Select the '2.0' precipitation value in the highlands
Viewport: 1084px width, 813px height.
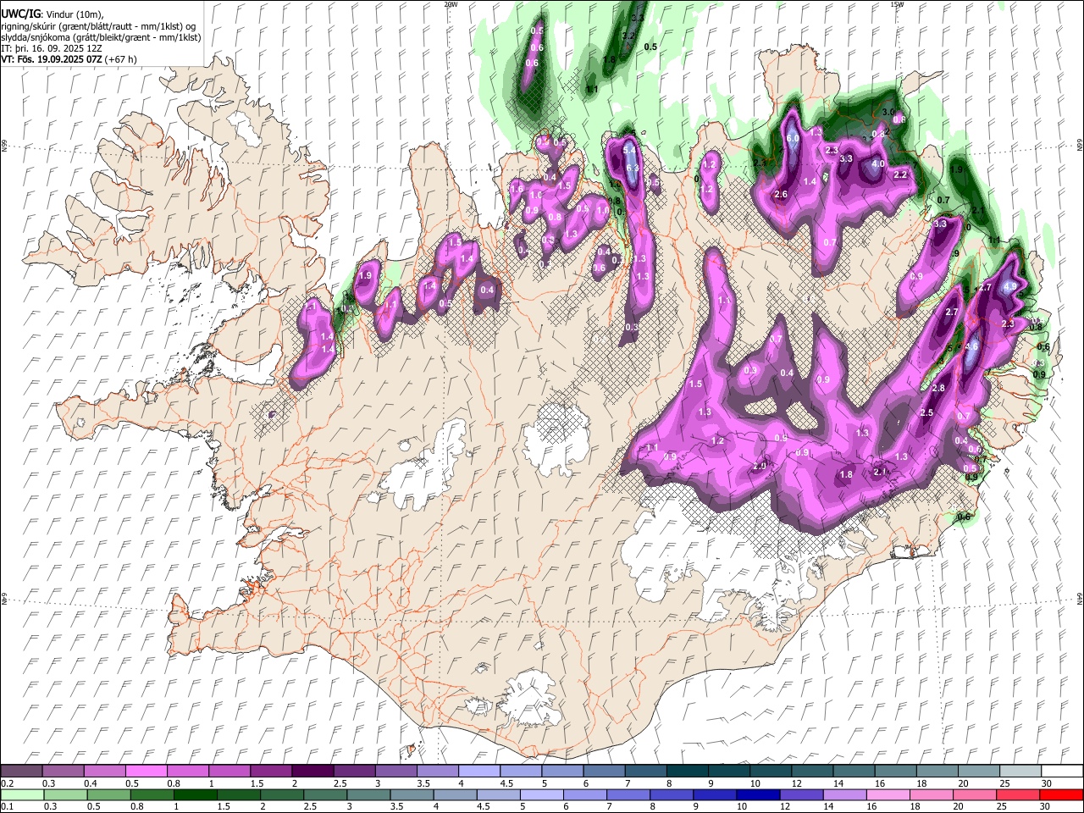point(760,467)
